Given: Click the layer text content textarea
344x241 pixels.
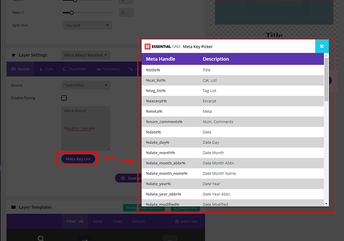Looking at the screenshot, I should click(86, 128).
